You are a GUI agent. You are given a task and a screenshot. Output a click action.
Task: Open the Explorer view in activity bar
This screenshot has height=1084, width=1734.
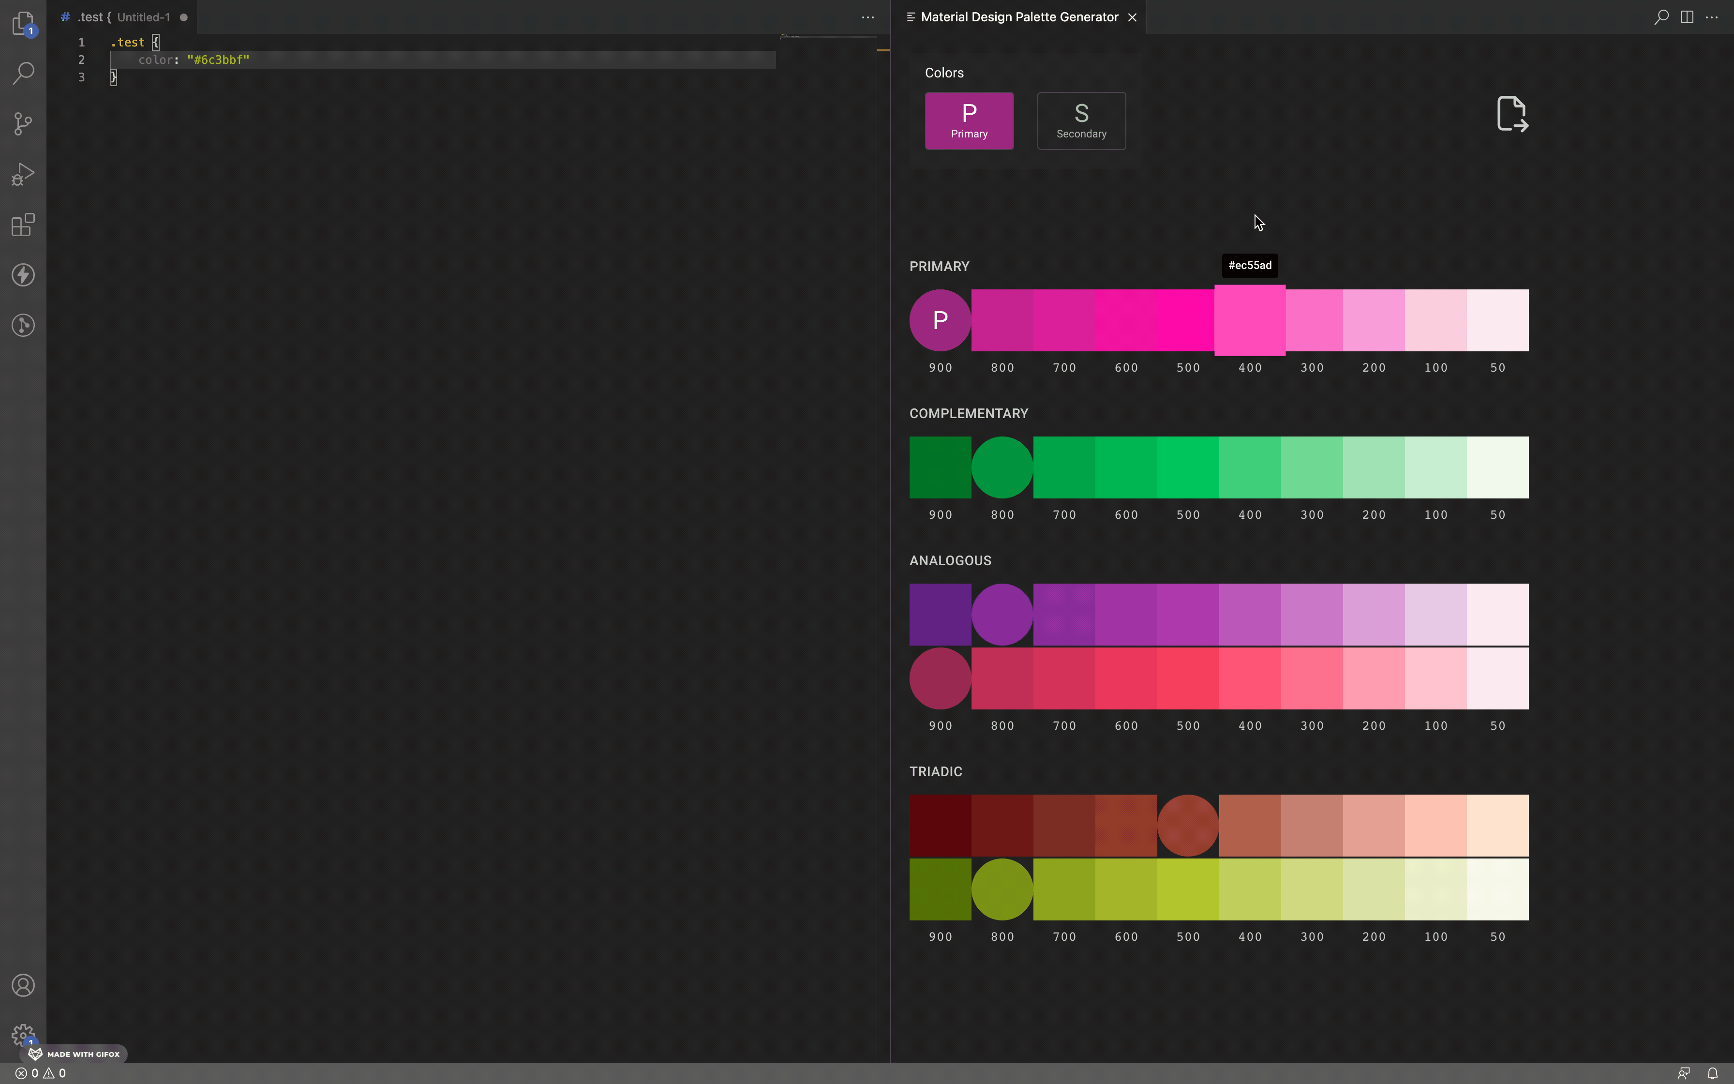(x=23, y=22)
